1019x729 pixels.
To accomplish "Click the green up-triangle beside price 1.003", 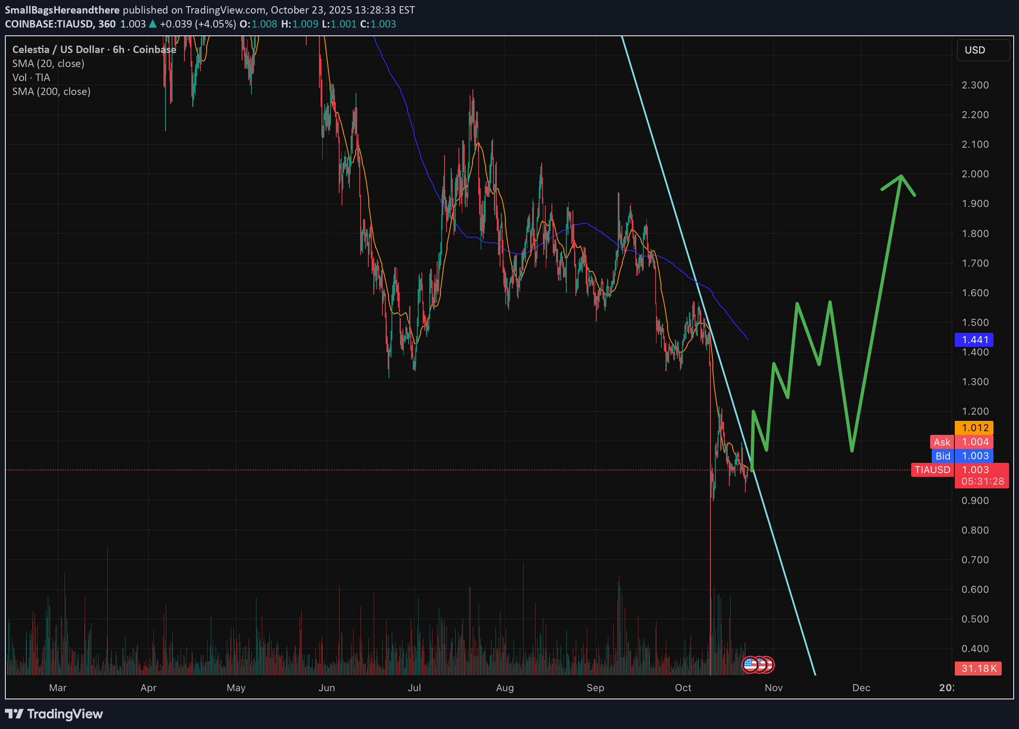I will (x=153, y=24).
